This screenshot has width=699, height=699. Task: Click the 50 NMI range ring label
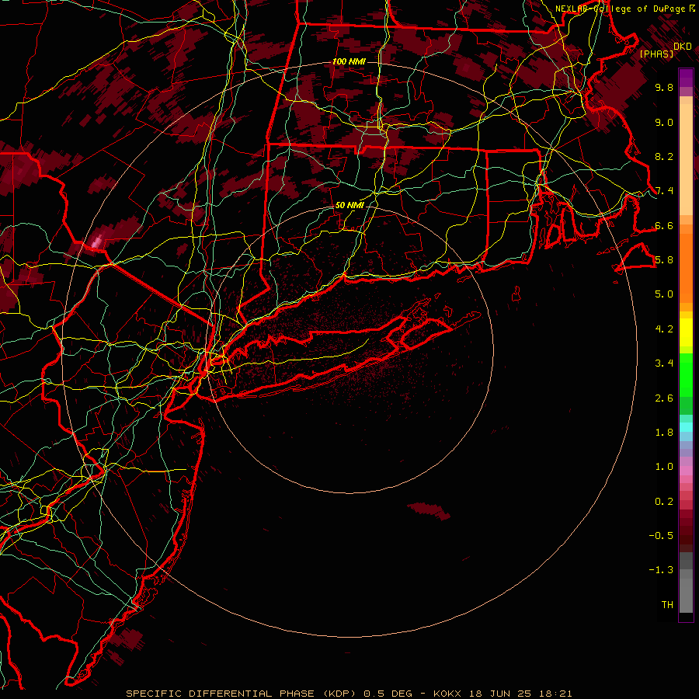(349, 205)
